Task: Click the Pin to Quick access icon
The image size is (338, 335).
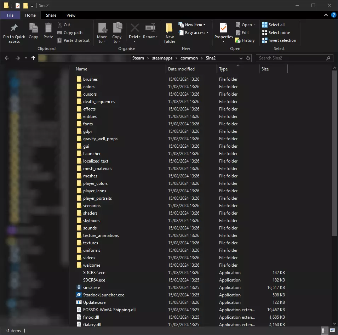Action: click(14, 28)
